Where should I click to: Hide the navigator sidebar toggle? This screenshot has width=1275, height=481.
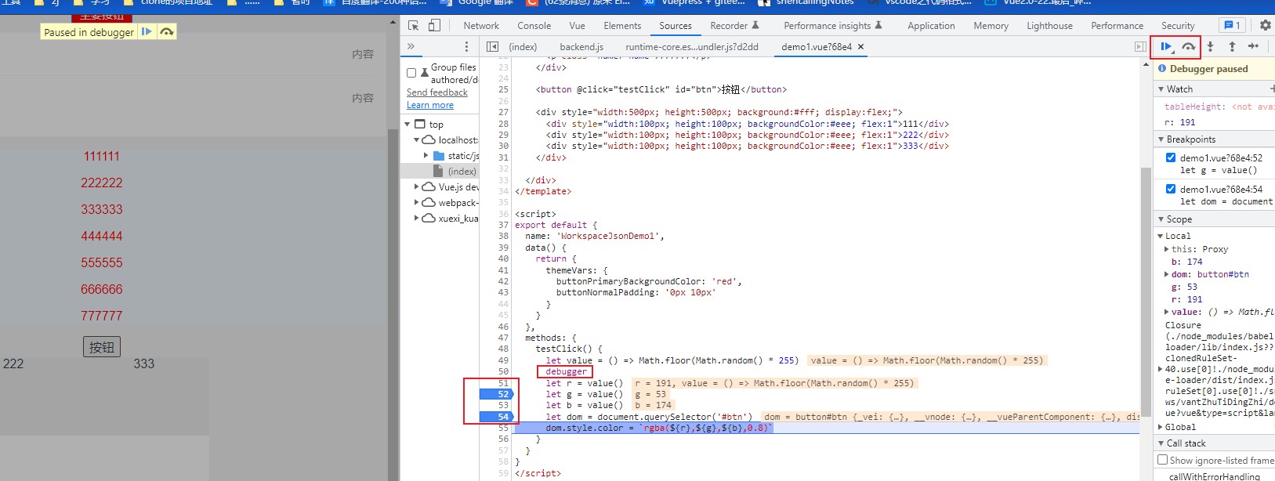(x=492, y=47)
